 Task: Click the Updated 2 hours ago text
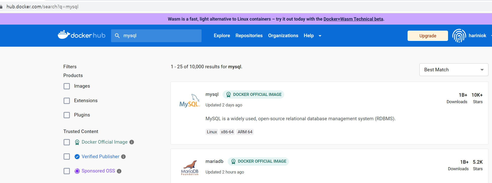[225, 172]
